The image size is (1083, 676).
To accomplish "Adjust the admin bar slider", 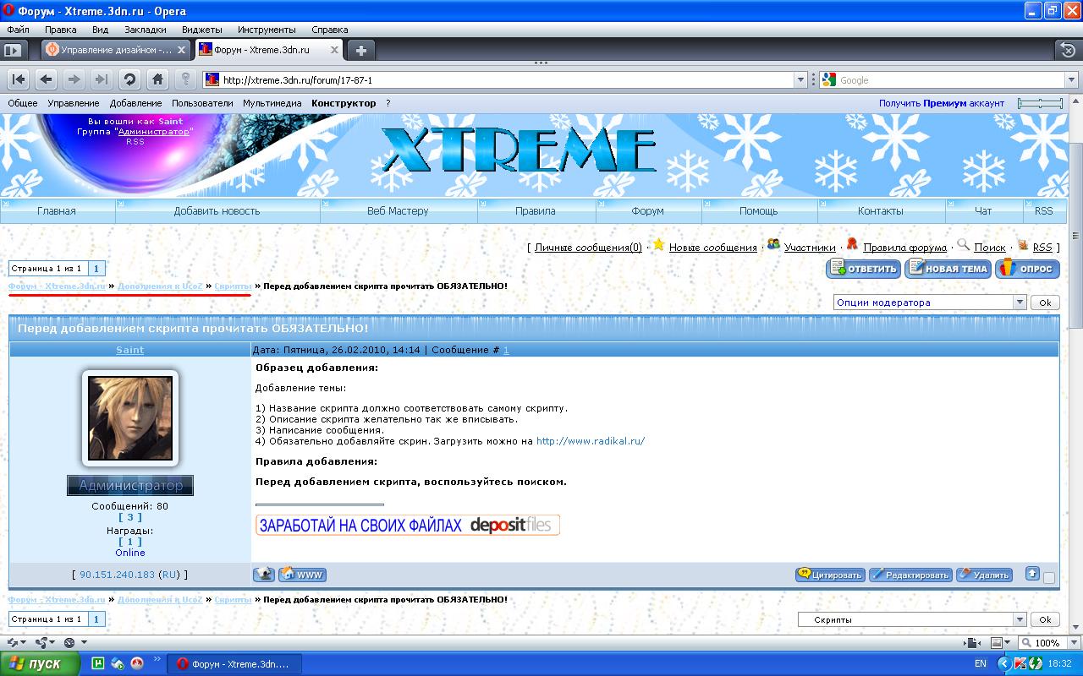I will pos(1040,103).
